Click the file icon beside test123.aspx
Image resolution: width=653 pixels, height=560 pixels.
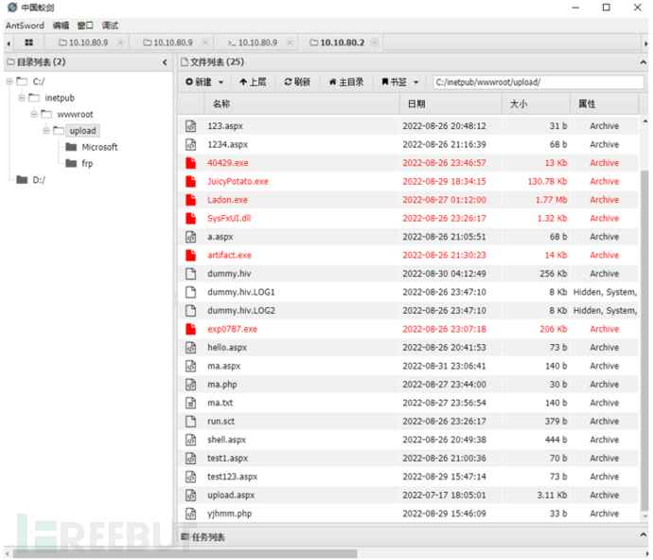[x=191, y=477]
